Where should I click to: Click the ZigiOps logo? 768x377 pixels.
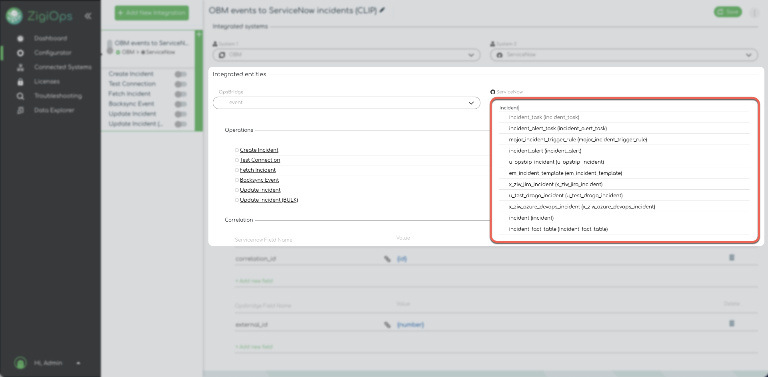point(39,16)
